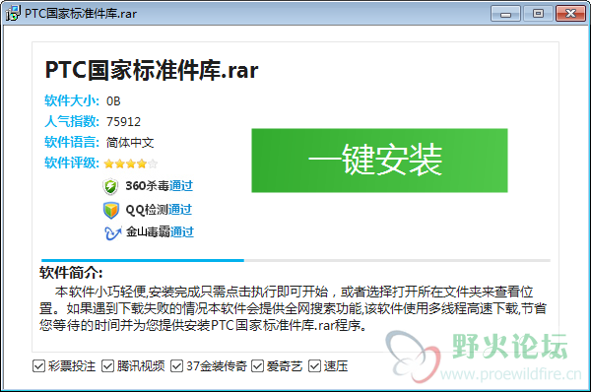Click the 通过 link next to 金山毒霸
This screenshot has width=591, height=392.
[182, 231]
